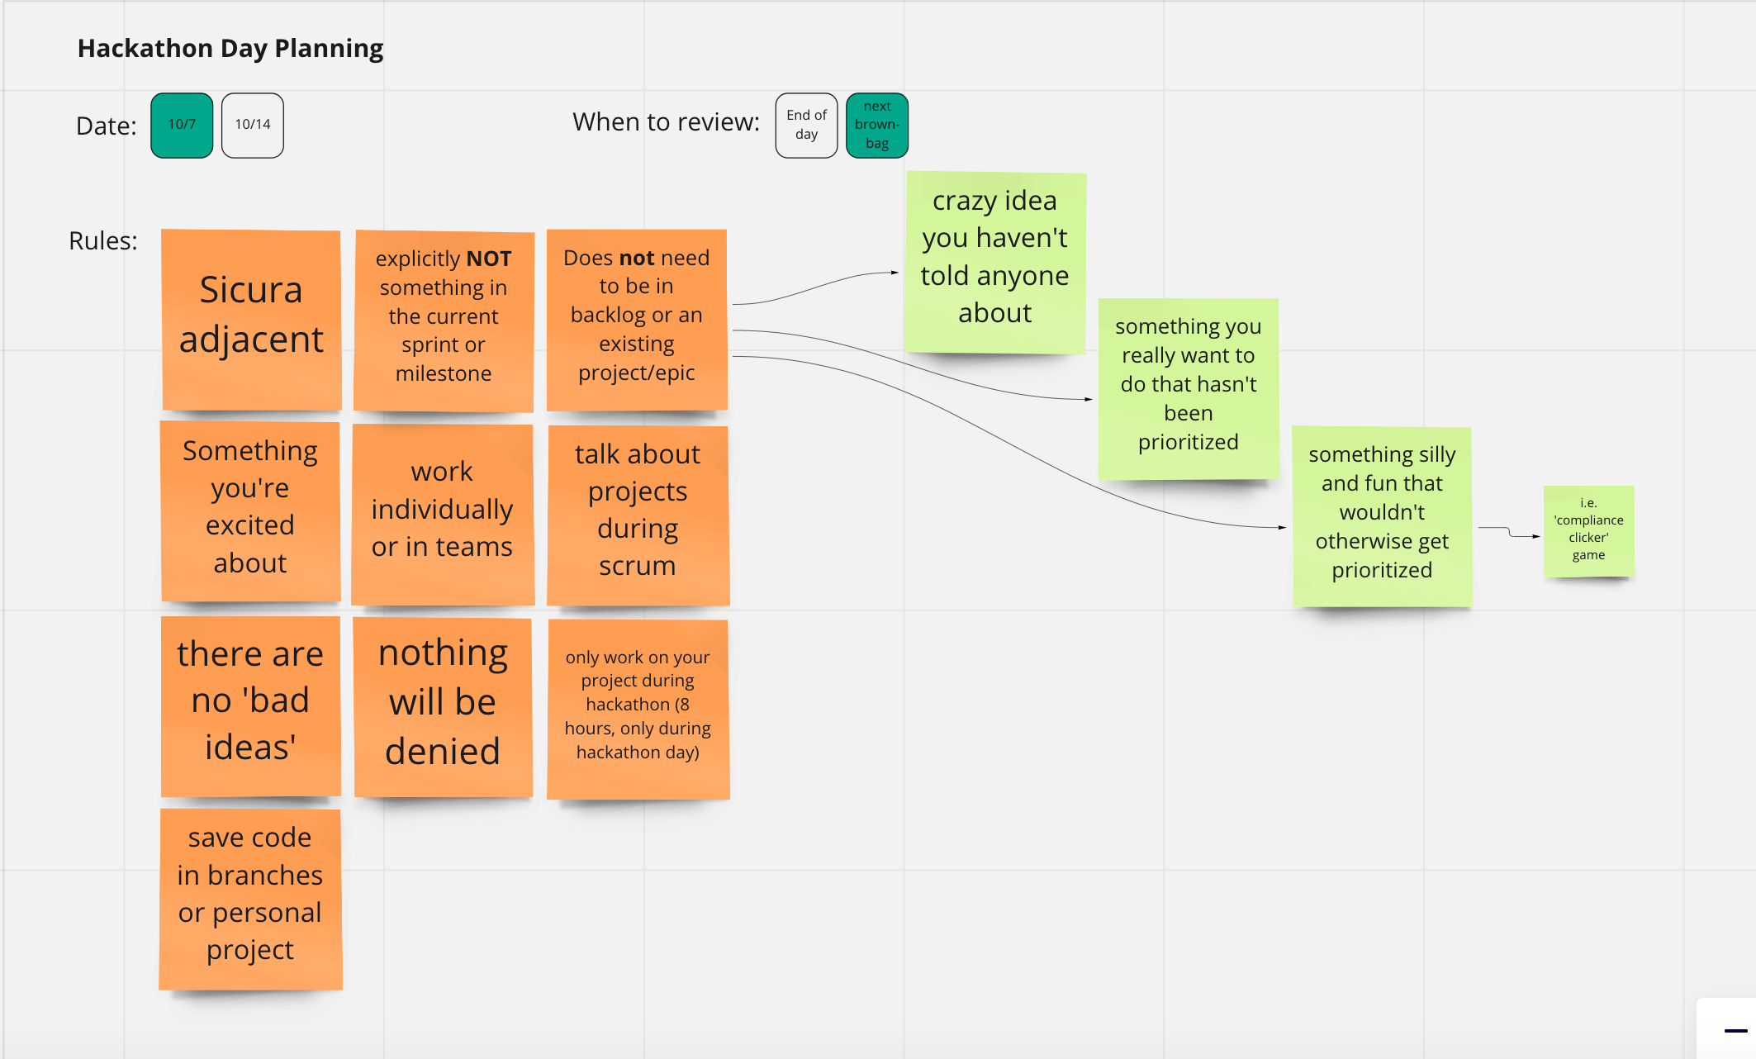The image size is (1756, 1059).
Task: Choose the next brown-bag review option
Action: [876, 125]
